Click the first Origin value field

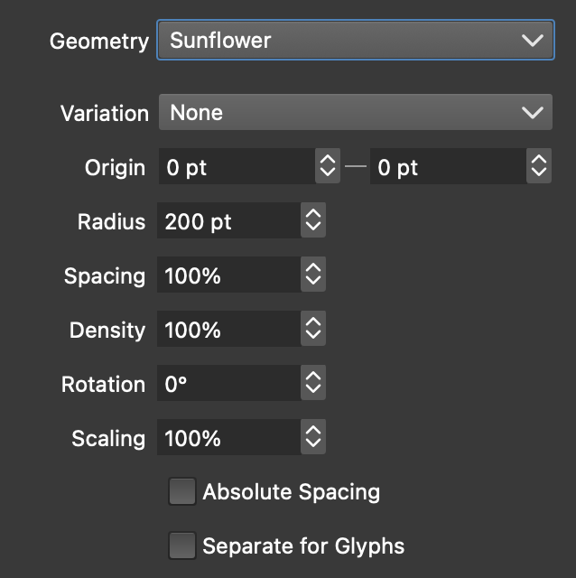pos(235,167)
